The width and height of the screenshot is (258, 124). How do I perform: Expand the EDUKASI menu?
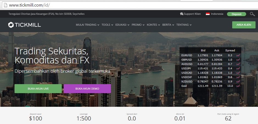(122, 25)
